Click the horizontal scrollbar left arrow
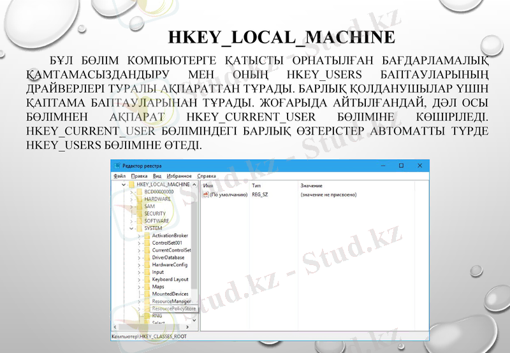The height and width of the screenshot is (353, 510). 115,327
